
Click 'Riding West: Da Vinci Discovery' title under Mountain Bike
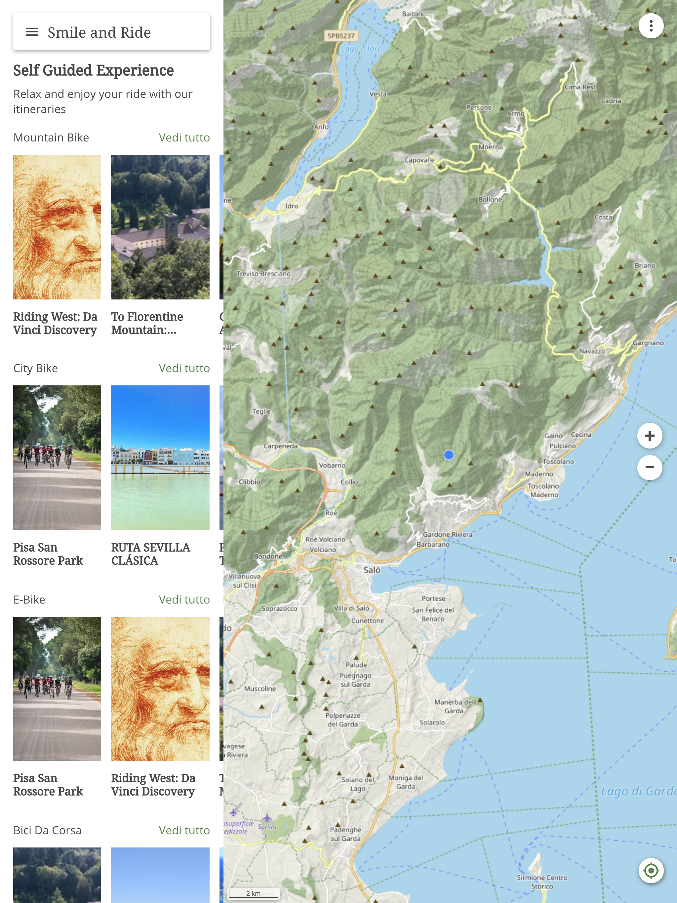[x=55, y=323]
